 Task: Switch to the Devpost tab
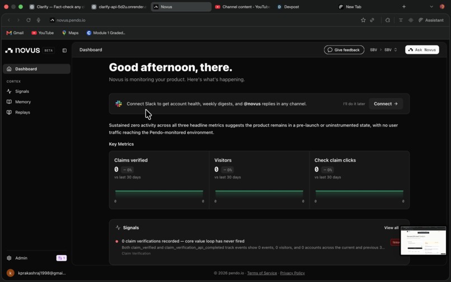289,7
